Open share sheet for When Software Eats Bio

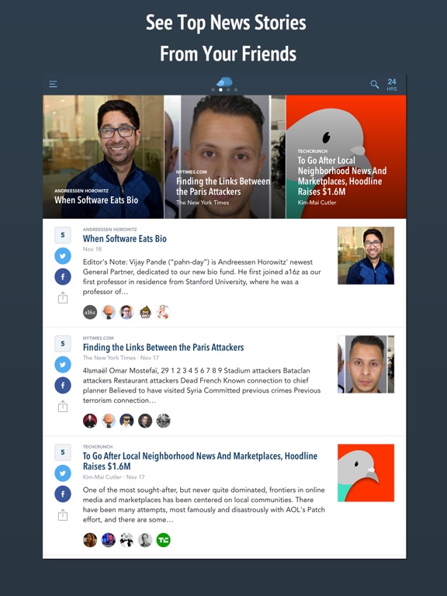(x=63, y=298)
